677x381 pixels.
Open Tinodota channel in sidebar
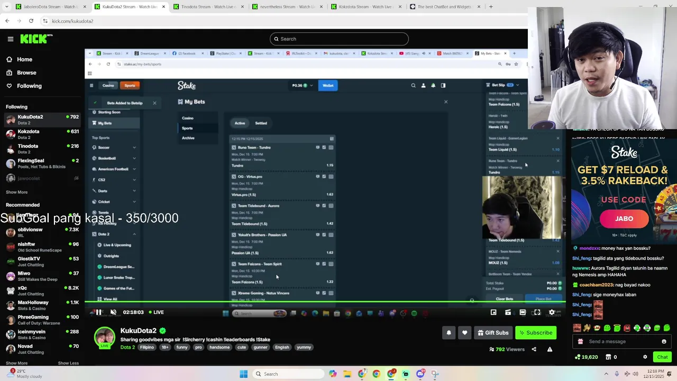click(42, 149)
